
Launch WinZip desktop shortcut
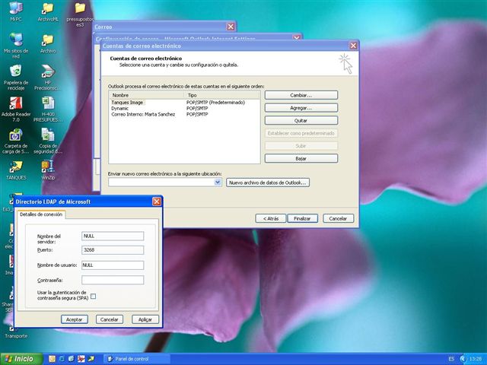tap(48, 170)
